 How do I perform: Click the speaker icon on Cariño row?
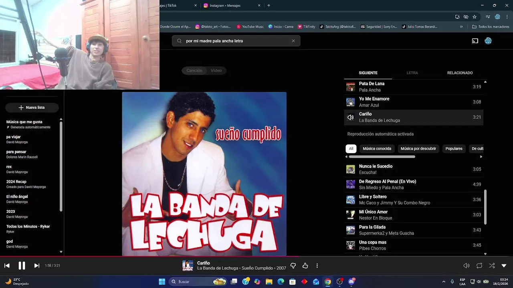coord(351,117)
